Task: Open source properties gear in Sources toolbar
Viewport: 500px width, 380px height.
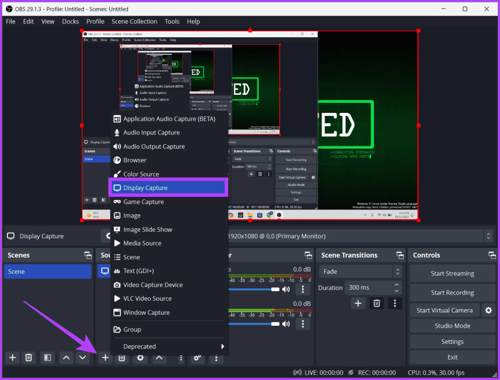Action: (140, 358)
